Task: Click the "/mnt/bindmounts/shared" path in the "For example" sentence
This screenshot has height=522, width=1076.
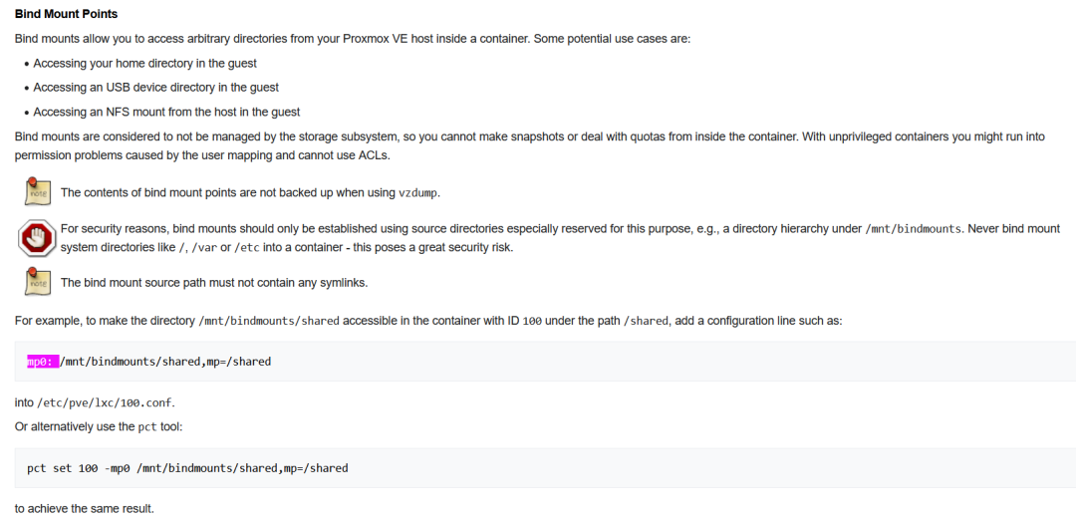Action: [x=269, y=322]
